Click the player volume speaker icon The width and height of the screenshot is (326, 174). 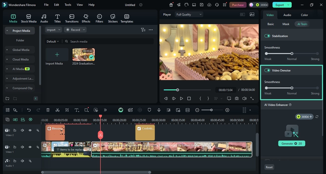(244, 98)
